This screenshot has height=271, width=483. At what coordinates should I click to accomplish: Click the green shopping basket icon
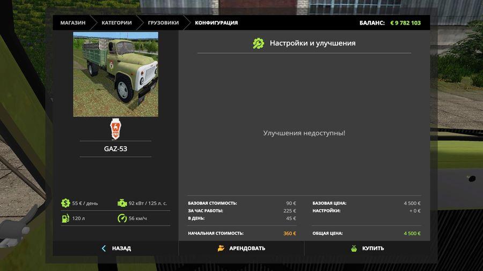[354, 249]
